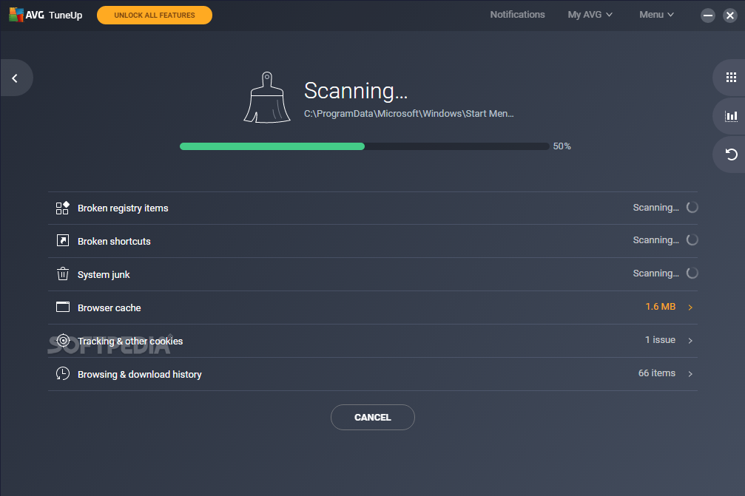
Task: Open Notifications
Action: point(517,15)
